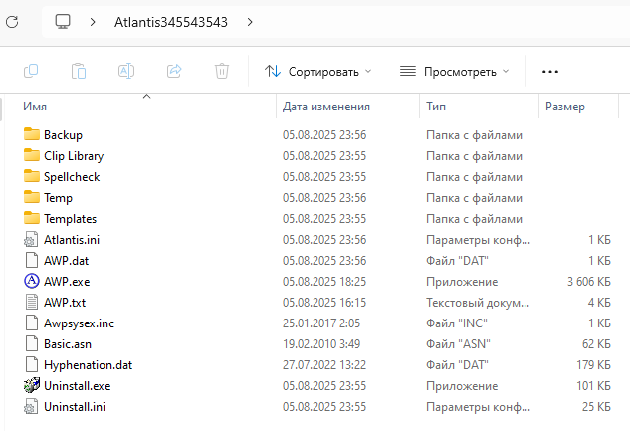Select the Hyphenation.dat file name

[x=88, y=364]
